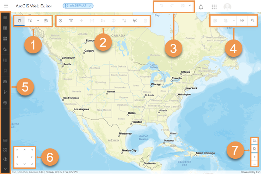The height and width of the screenshot is (174, 261).
Task: Open the notifications bell
Action: [201, 7]
